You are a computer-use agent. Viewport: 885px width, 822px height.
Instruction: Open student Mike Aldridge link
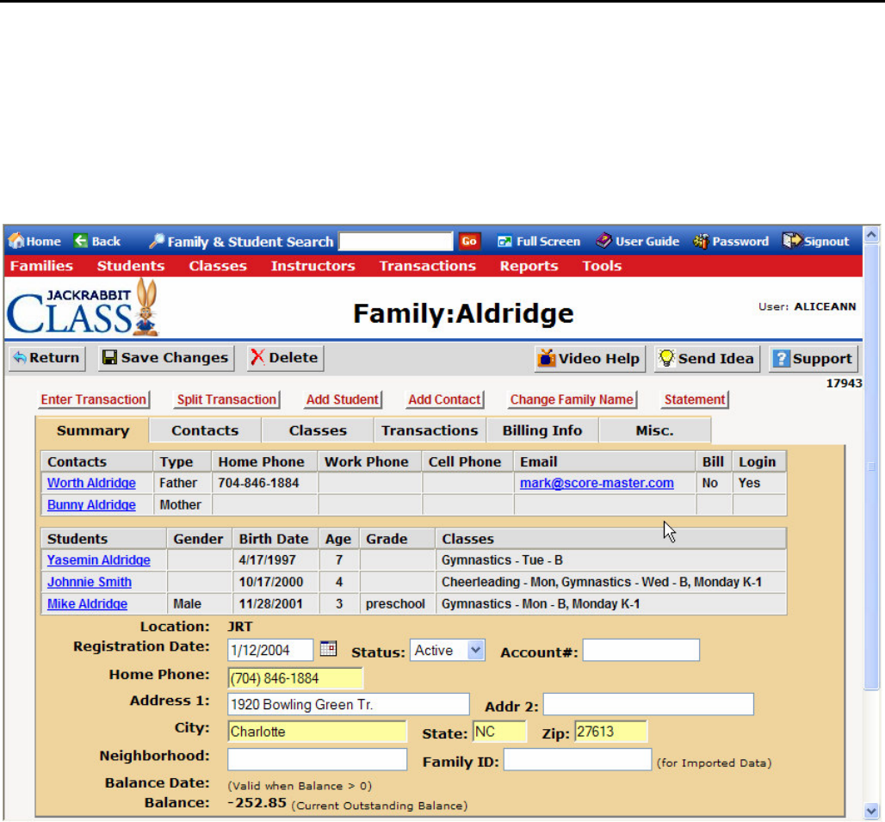(x=88, y=603)
